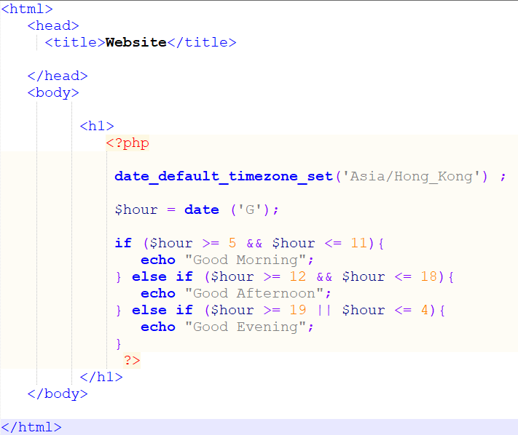Click the opening <title> tag

pos(75,42)
